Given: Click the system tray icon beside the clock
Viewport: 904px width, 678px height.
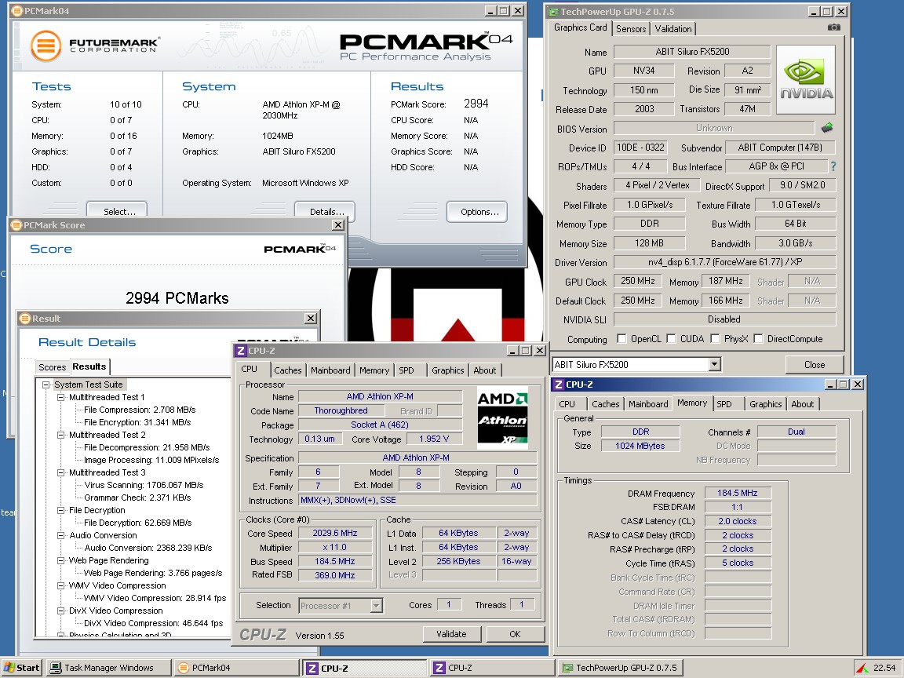Looking at the screenshot, I should tap(862, 669).
